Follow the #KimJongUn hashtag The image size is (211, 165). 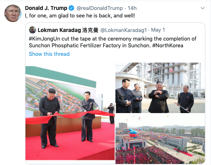44,39
